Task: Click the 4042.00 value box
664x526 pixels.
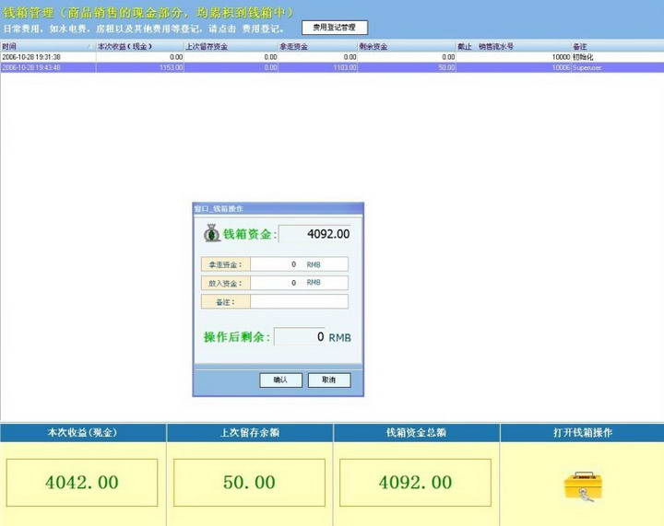Action: 82,483
